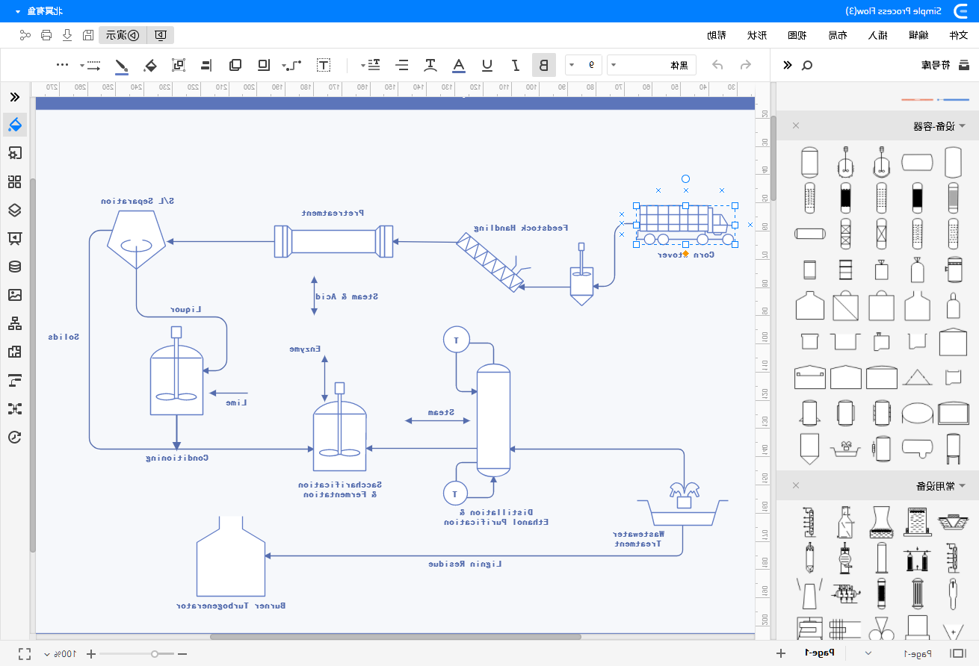Open the zoom 100% dropdown

tap(61, 654)
